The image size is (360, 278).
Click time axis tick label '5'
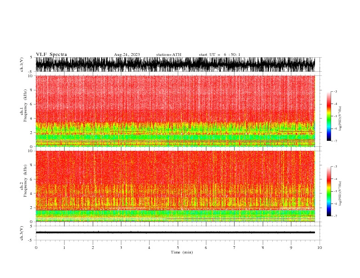pos(178,248)
